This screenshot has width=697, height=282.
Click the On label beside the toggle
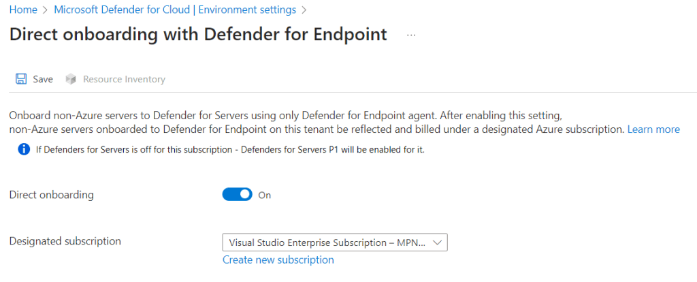(x=265, y=195)
